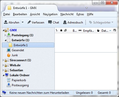Click the Gesamt: 0 status text
Viewport: 119px width, 97px height.
[x=104, y=93]
